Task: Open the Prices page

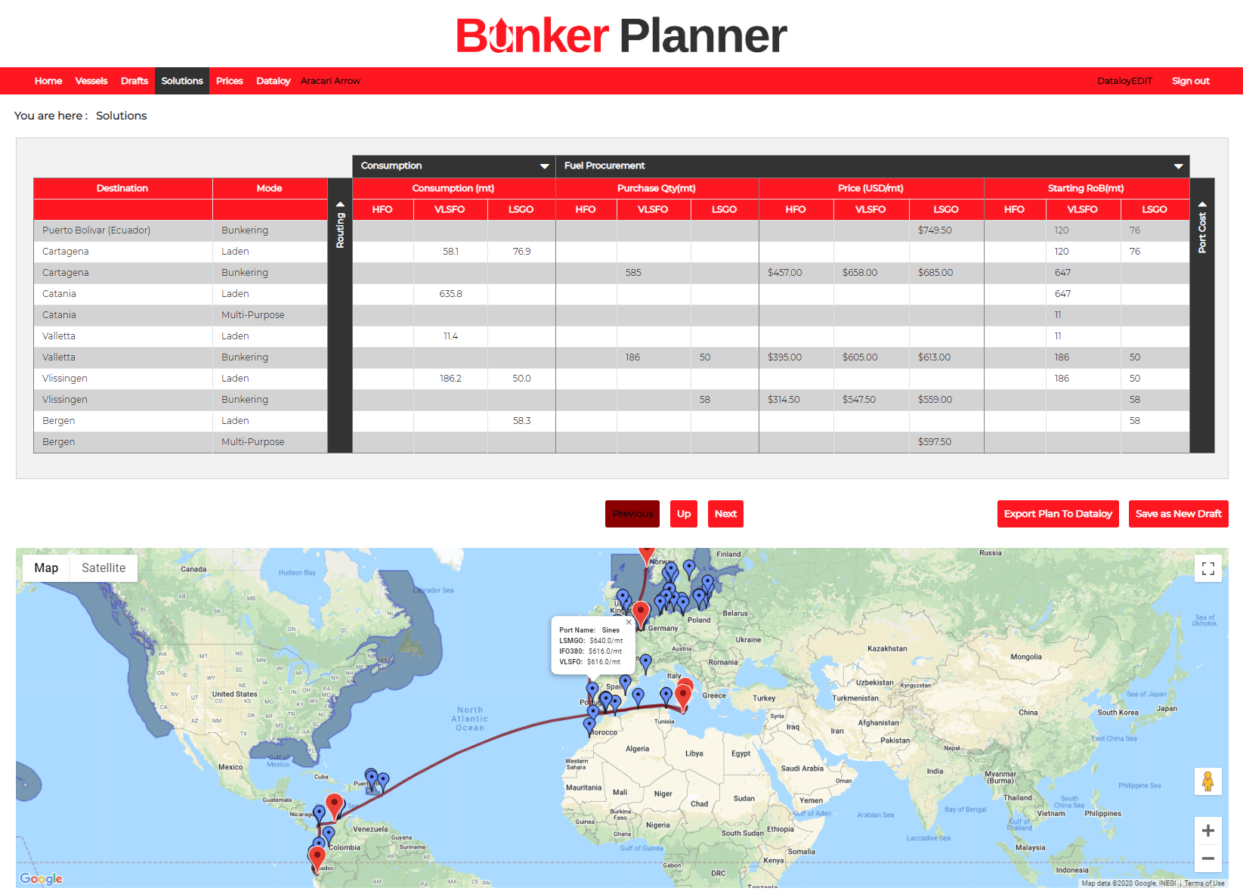Action: point(230,81)
